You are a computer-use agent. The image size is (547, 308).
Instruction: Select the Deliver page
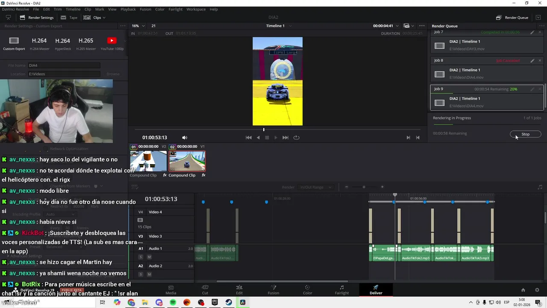pyautogui.click(x=376, y=290)
